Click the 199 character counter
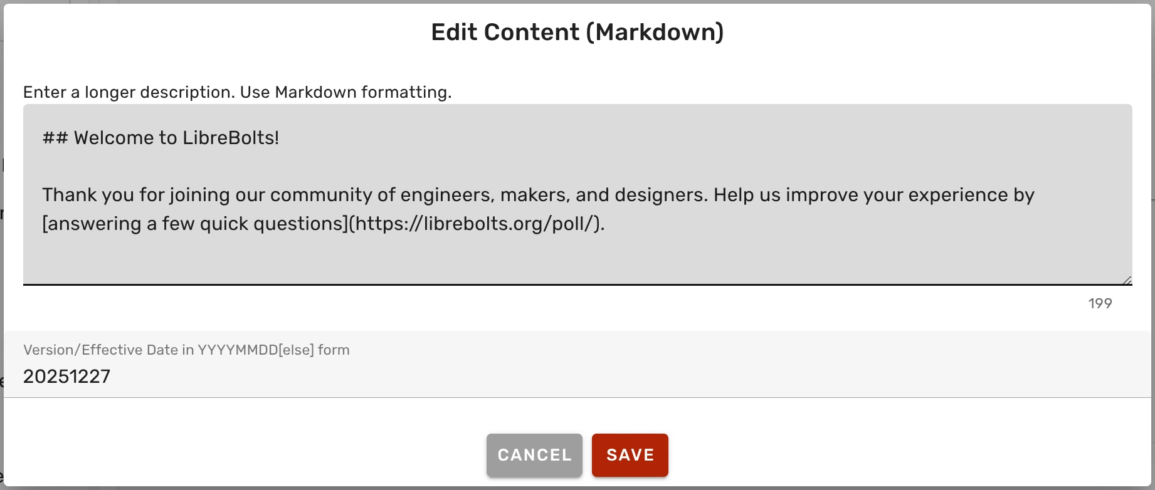This screenshot has height=490, width=1155. click(1100, 304)
